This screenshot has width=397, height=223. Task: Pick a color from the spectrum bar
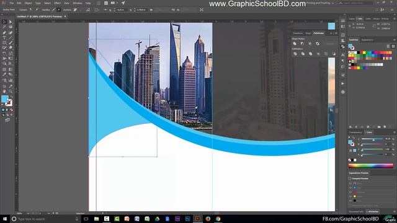pyautogui.click(x=371, y=166)
